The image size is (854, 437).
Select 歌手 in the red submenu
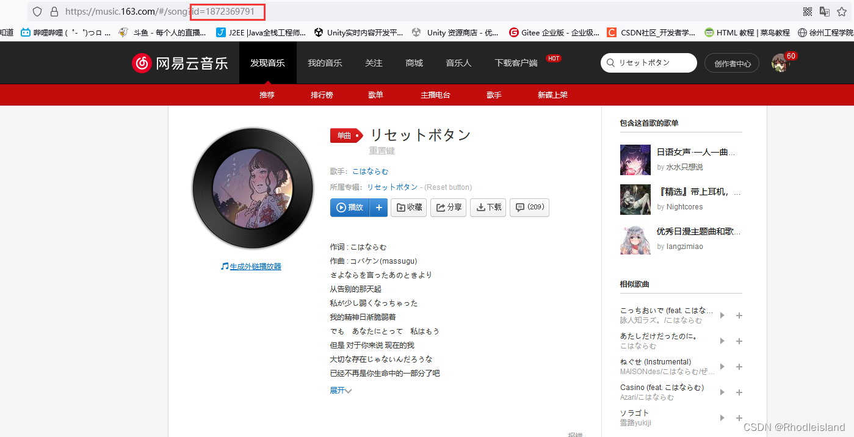(x=494, y=95)
